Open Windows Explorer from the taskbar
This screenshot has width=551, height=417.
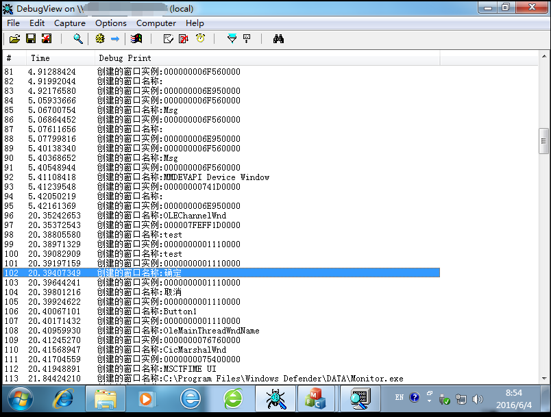point(106,399)
